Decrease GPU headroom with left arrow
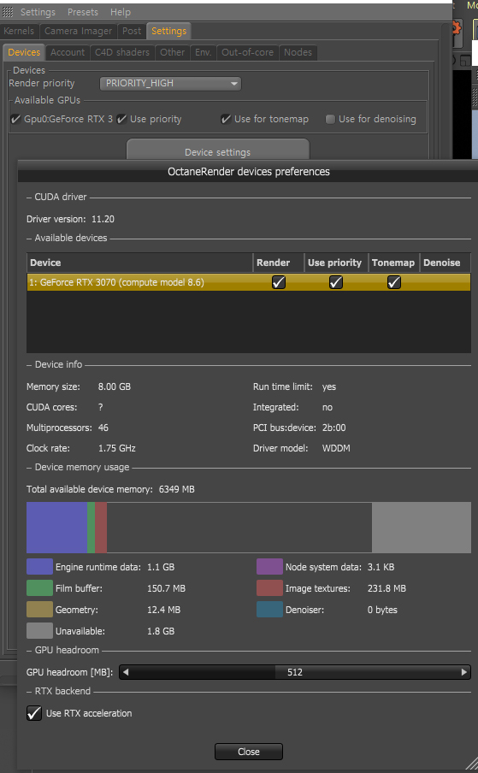 pos(126,672)
